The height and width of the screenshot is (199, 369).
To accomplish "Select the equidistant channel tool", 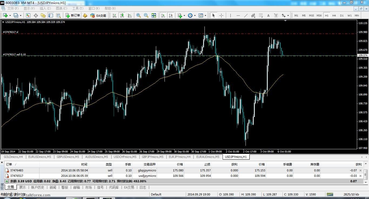I will point(253,15).
